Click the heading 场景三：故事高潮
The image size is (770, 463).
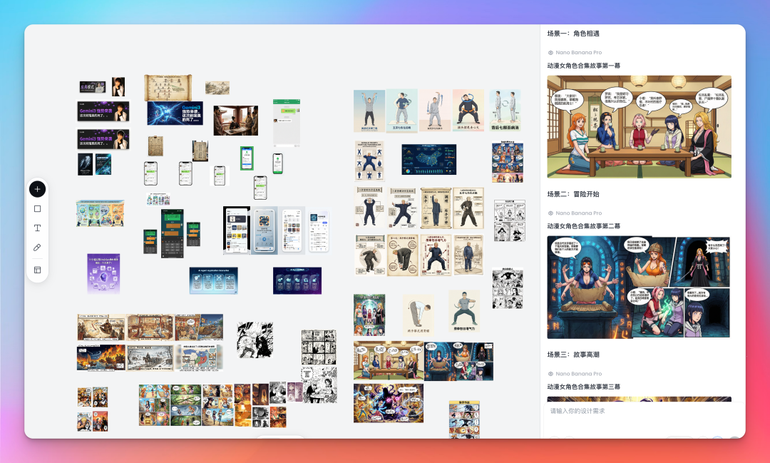[573, 355]
